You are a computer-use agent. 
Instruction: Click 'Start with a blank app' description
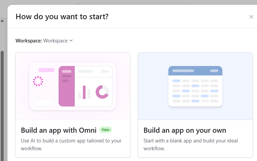(191, 144)
